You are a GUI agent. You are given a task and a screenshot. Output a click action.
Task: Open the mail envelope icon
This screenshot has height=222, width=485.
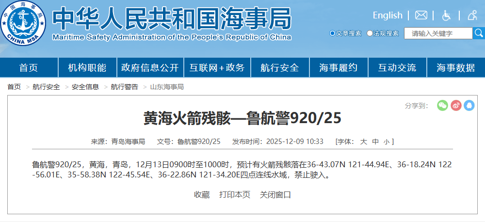421,16
